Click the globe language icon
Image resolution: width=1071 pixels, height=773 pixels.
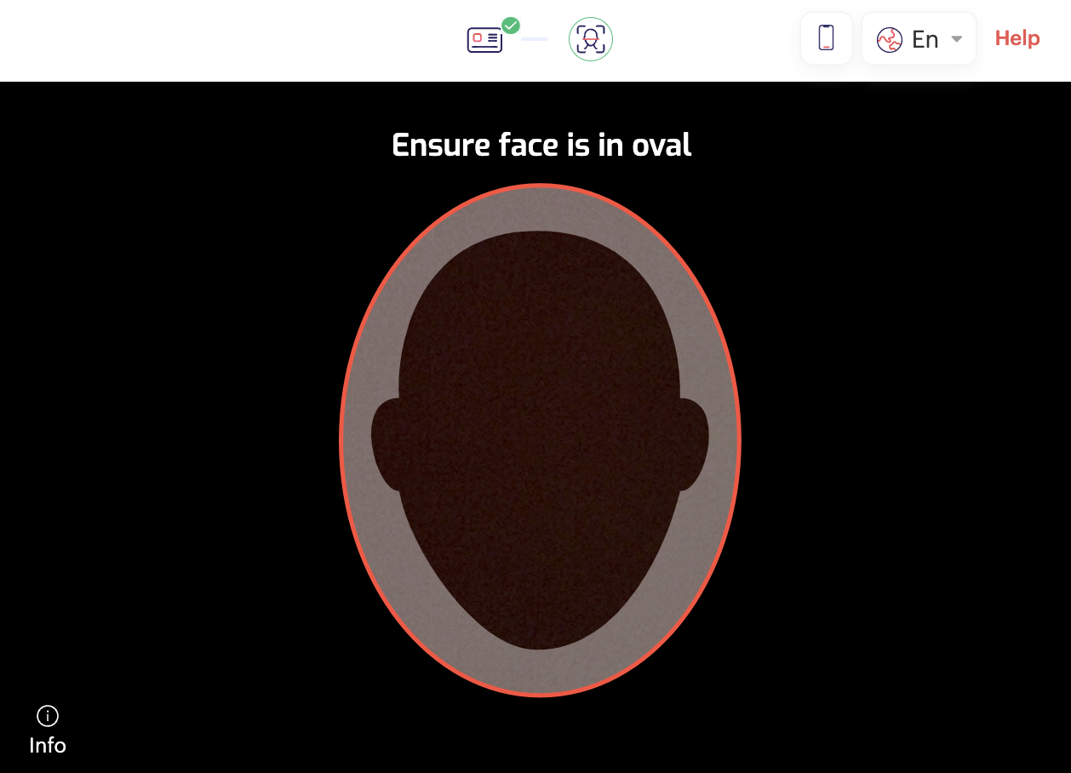point(889,39)
